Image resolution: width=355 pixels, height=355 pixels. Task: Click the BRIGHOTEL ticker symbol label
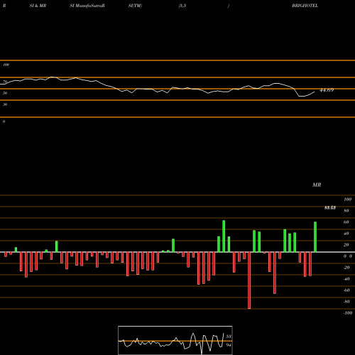click(x=305, y=6)
